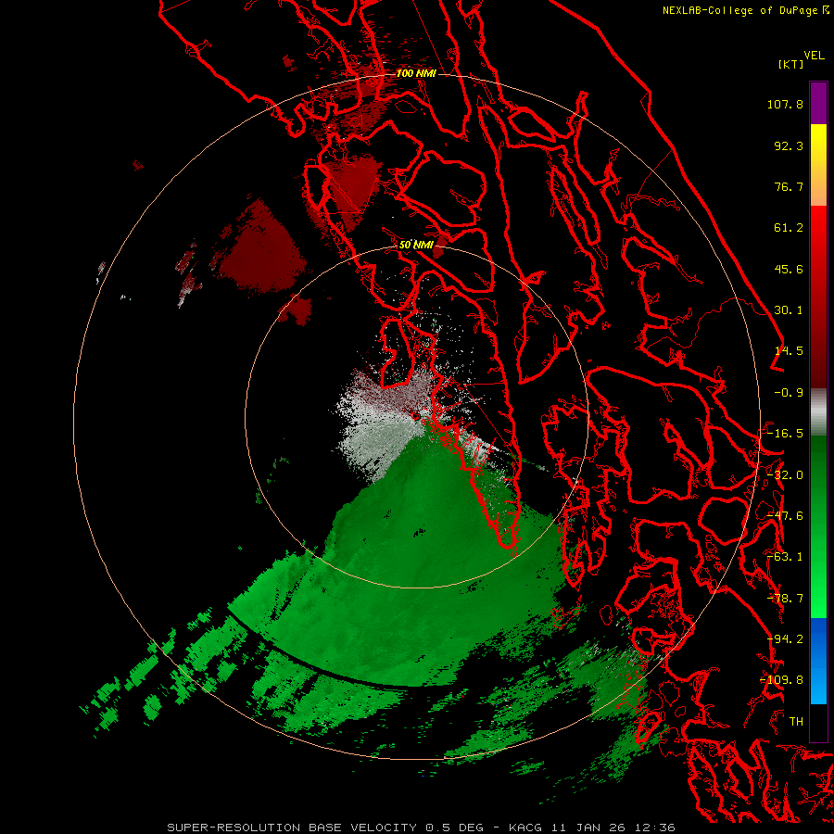Select the blue segment of velocity color bar
834x834 pixels.
pyautogui.click(x=818, y=661)
